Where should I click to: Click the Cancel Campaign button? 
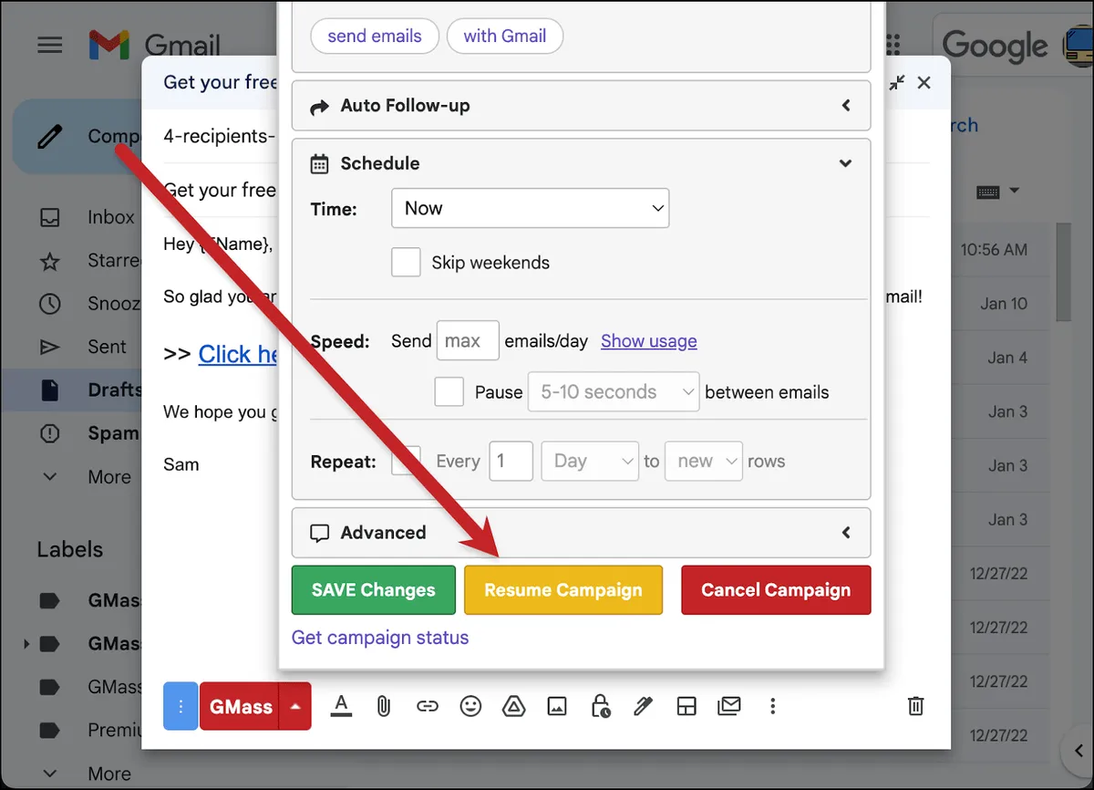tap(776, 590)
